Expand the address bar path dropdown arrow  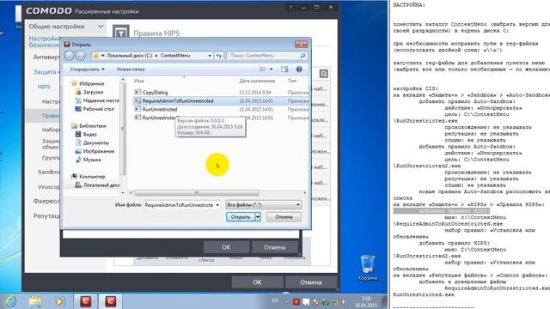tap(210, 55)
